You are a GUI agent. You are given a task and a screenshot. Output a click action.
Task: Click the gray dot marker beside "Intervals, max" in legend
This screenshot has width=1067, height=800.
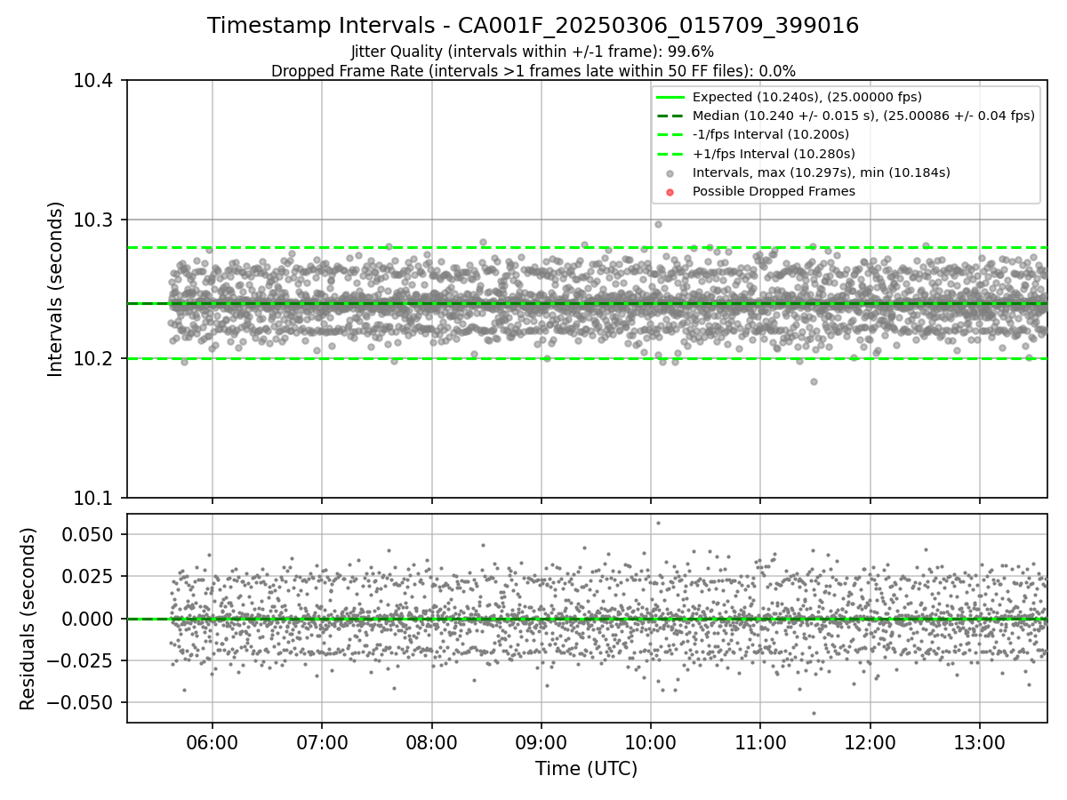pyautogui.click(x=670, y=173)
